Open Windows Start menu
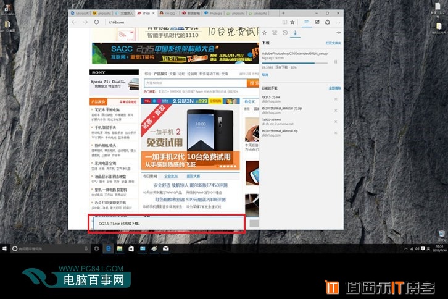This screenshot has width=448, height=299. 4,248
